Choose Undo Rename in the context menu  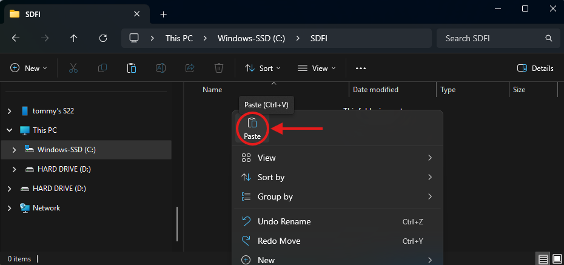tap(337, 221)
